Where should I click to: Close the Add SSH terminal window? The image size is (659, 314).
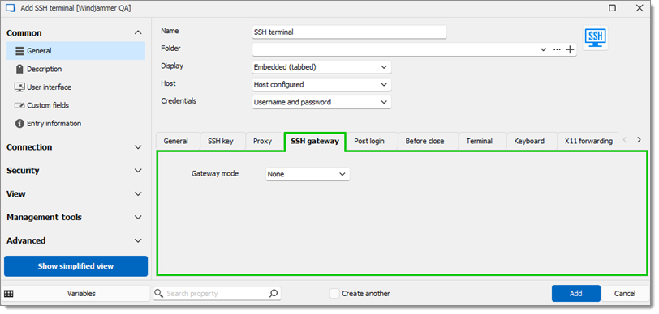[640, 8]
